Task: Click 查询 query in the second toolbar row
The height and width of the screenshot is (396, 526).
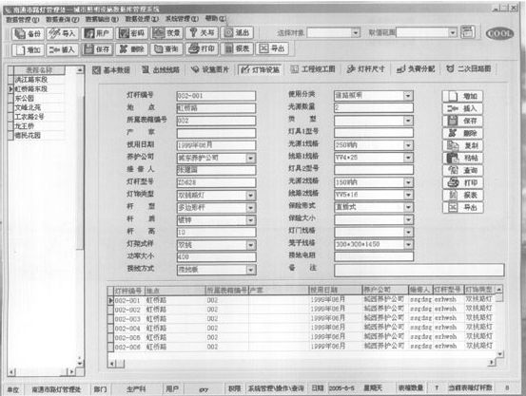Action: pos(166,49)
